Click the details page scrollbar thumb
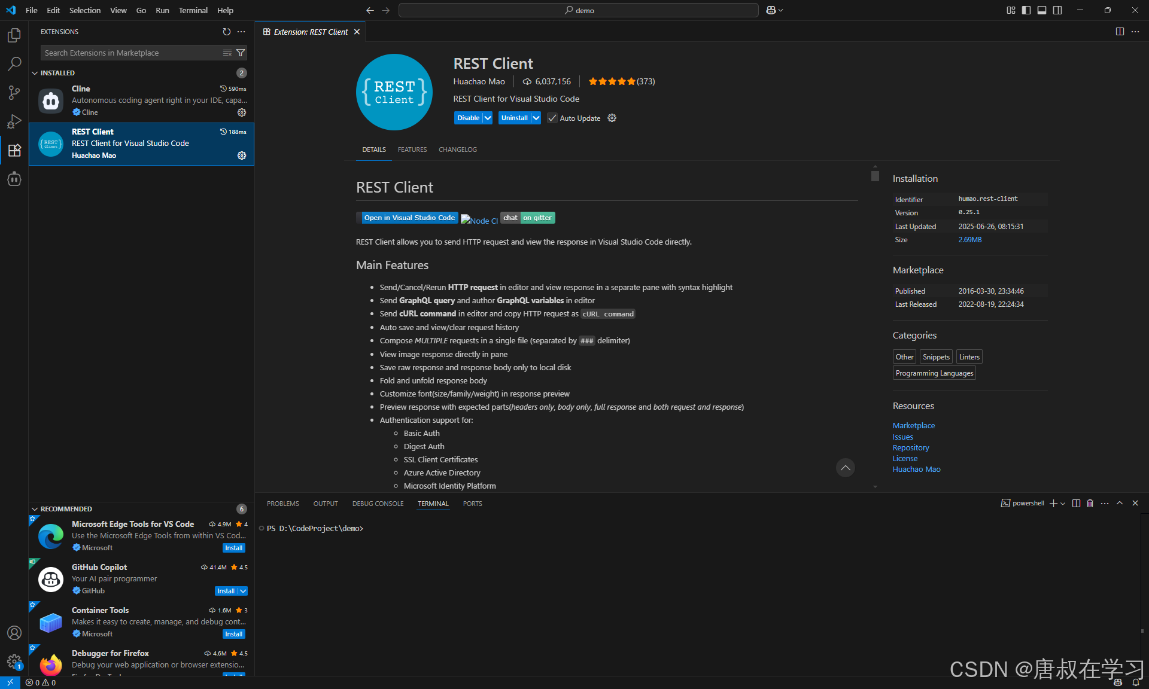 pyautogui.click(x=875, y=176)
